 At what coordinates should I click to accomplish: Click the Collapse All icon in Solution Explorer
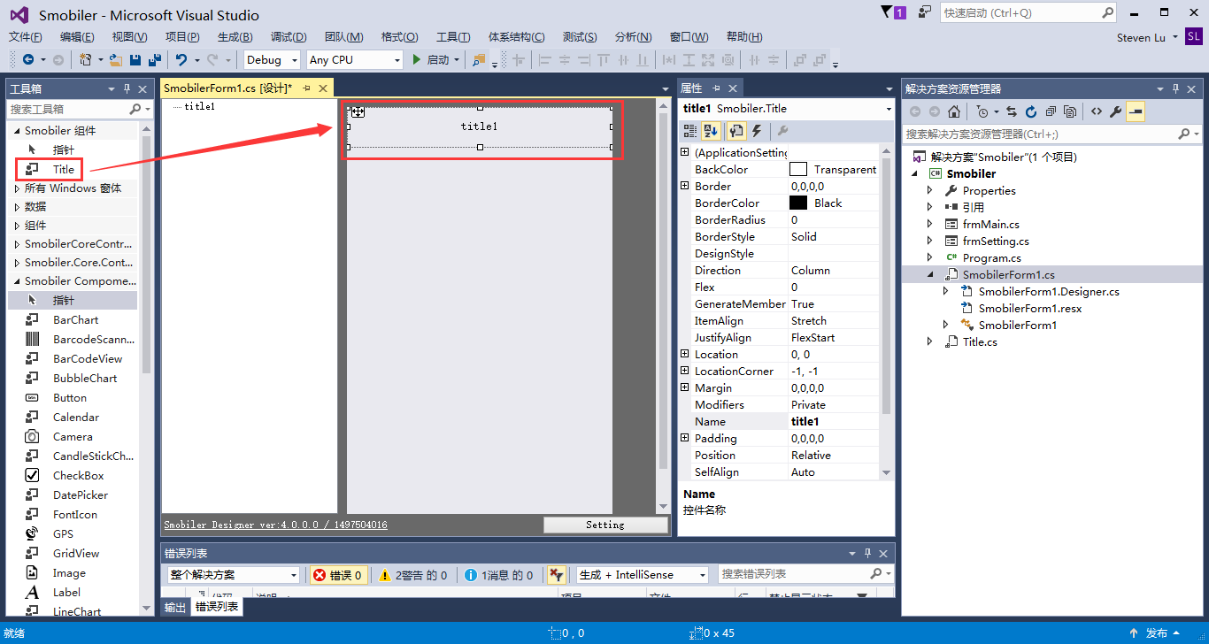1051,111
